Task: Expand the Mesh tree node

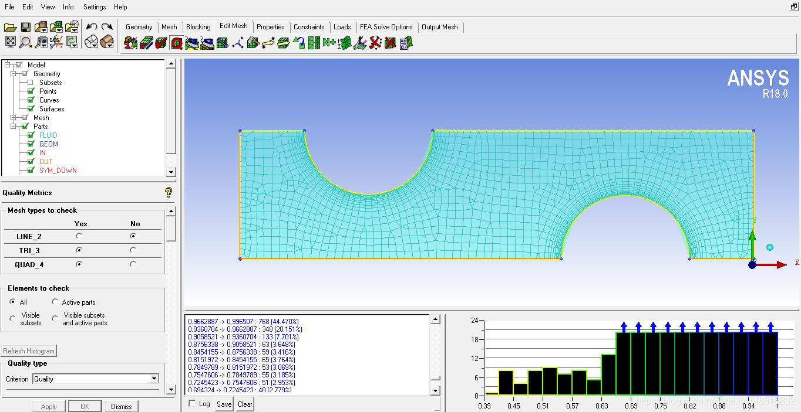Action: 14,118
